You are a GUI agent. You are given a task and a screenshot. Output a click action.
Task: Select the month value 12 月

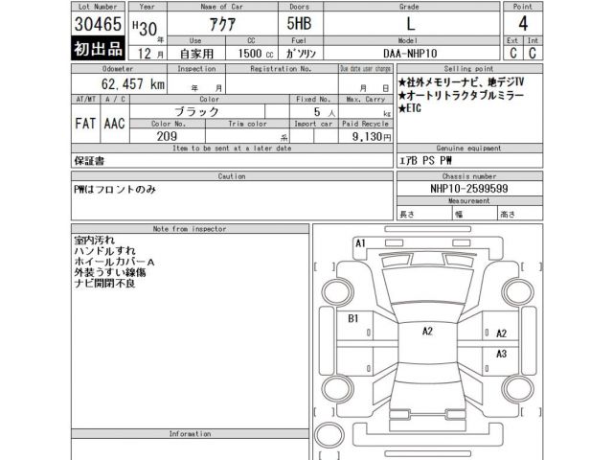tap(151, 54)
